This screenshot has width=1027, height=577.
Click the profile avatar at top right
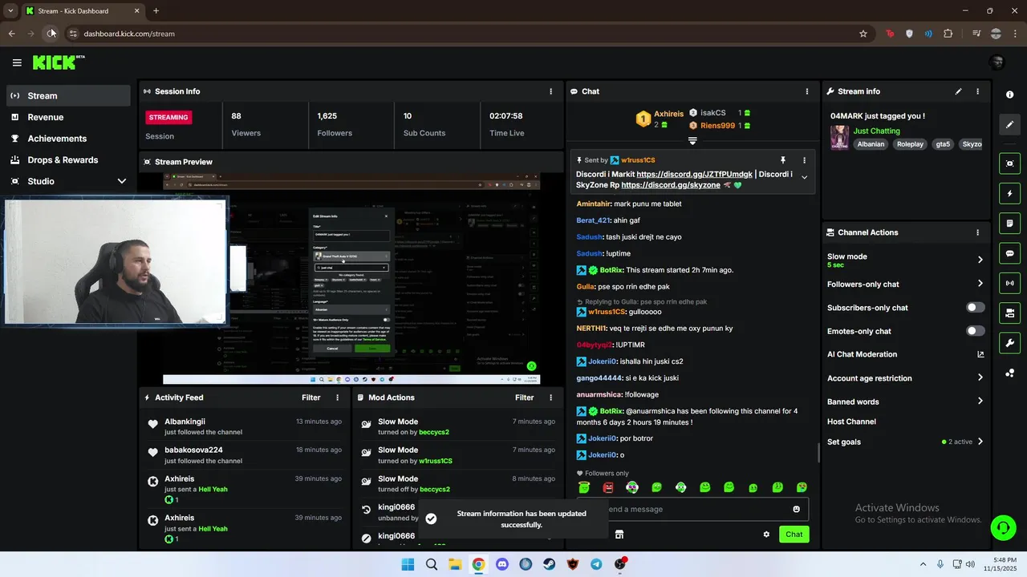997,63
